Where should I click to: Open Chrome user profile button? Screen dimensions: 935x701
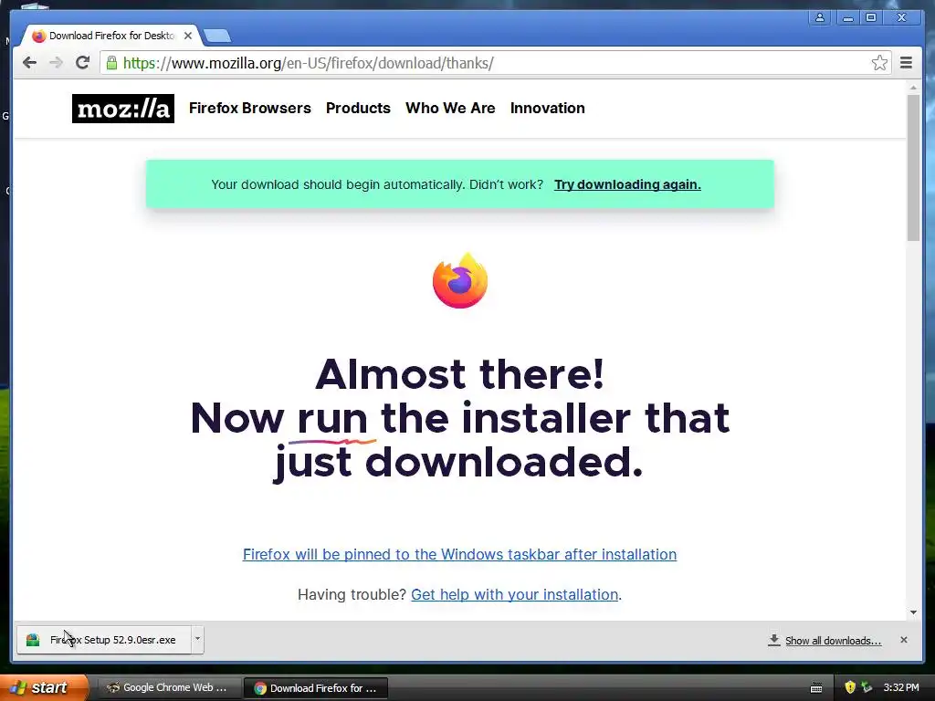(820, 17)
